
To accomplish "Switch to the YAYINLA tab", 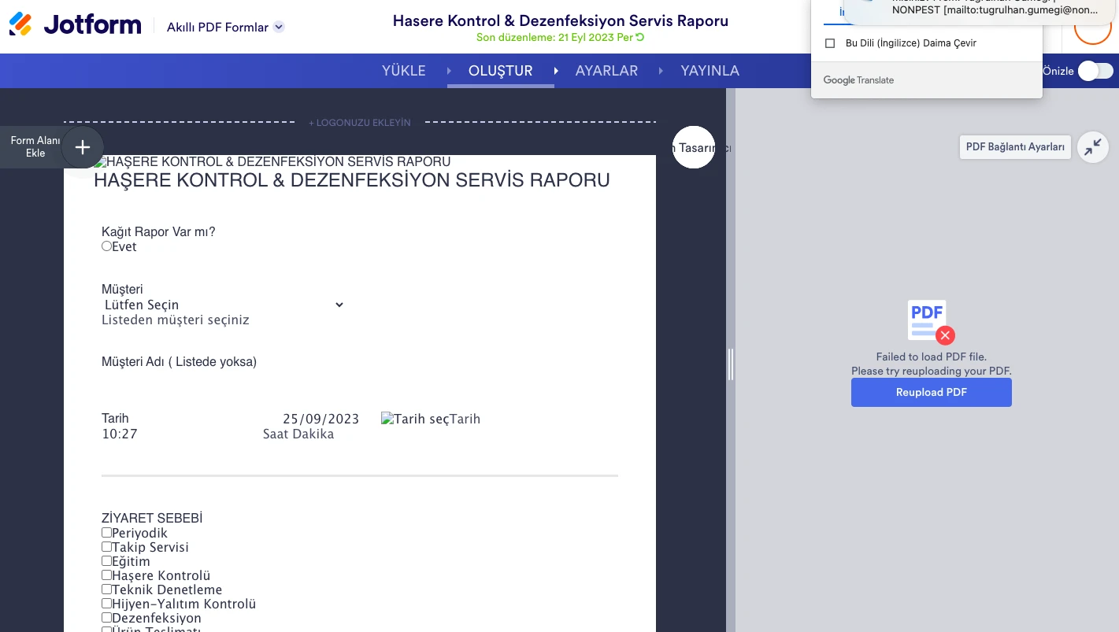I will (710, 71).
